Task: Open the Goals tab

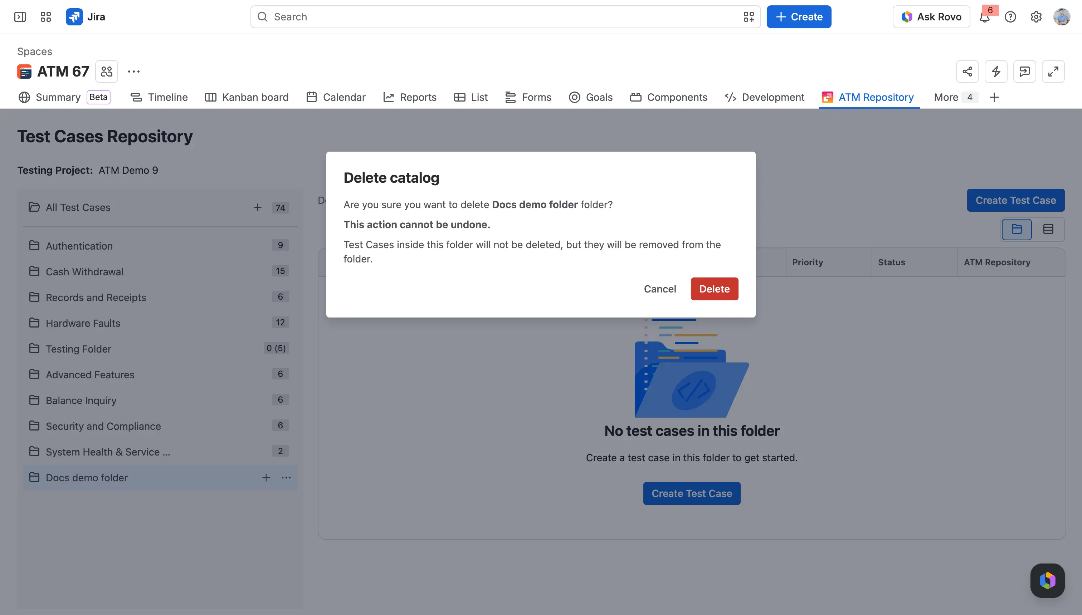Action: pyautogui.click(x=591, y=98)
